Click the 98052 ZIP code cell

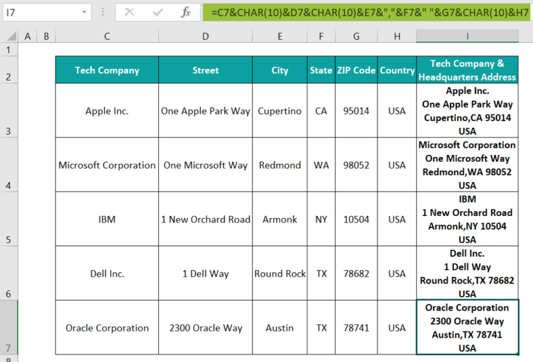tap(356, 165)
